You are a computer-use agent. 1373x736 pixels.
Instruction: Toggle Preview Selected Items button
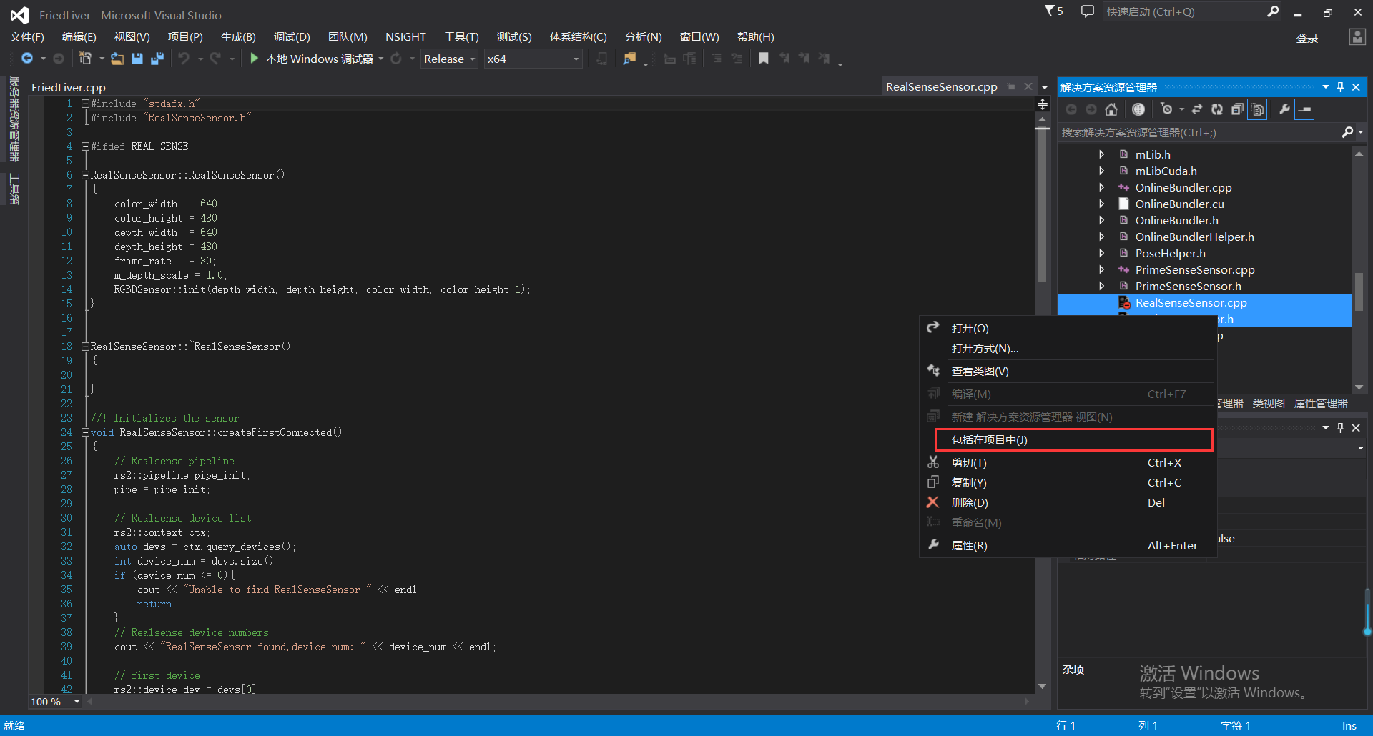1305,109
